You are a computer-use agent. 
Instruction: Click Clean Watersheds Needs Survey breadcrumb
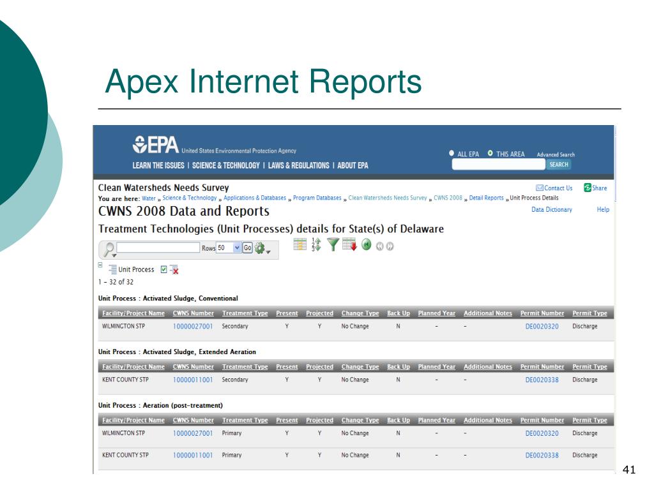point(388,198)
